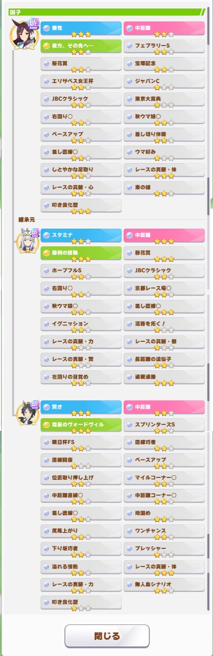Screen dimensions: 213x656
Task: Select the blue スタミナ factor
Action: click(81, 236)
